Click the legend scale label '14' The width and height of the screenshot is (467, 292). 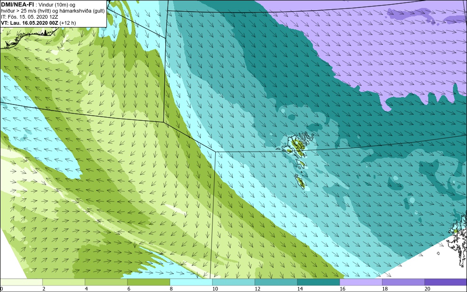[x=300, y=289]
